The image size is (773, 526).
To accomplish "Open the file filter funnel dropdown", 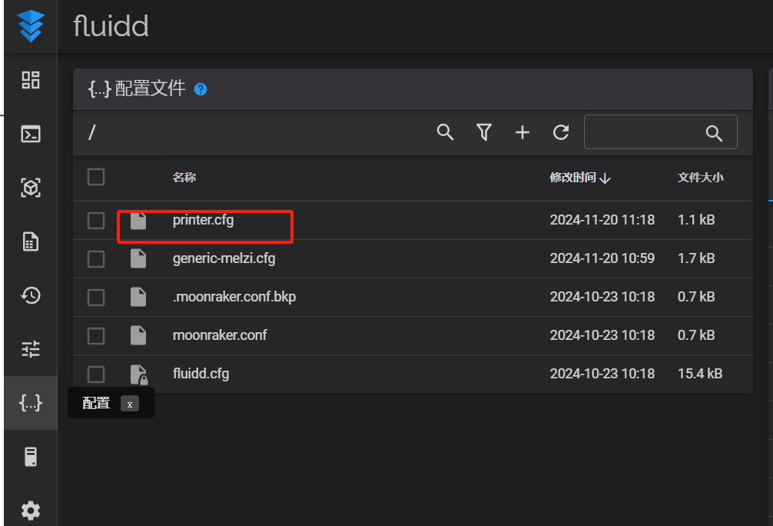I will 484,132.
